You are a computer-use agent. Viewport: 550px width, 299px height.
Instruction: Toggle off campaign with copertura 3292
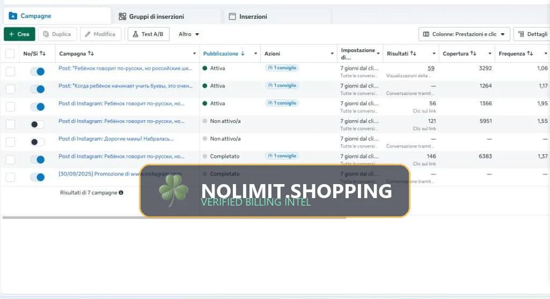[x=38, y=71]
